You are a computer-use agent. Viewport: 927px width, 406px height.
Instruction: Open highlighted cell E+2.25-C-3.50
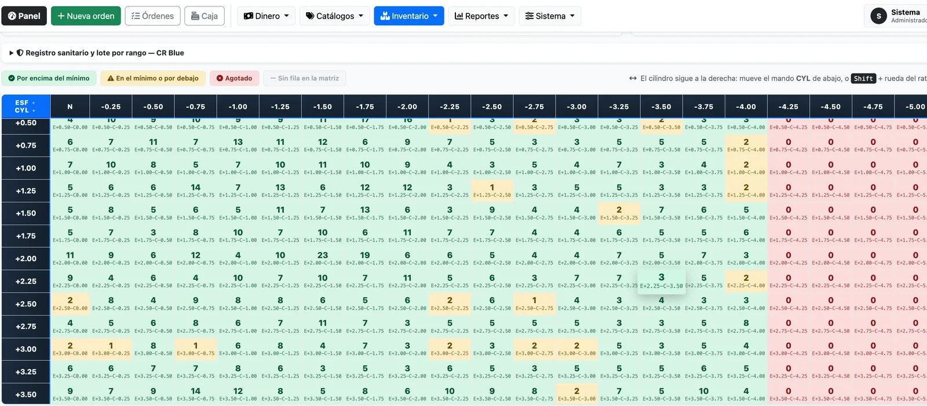[661, 281]
